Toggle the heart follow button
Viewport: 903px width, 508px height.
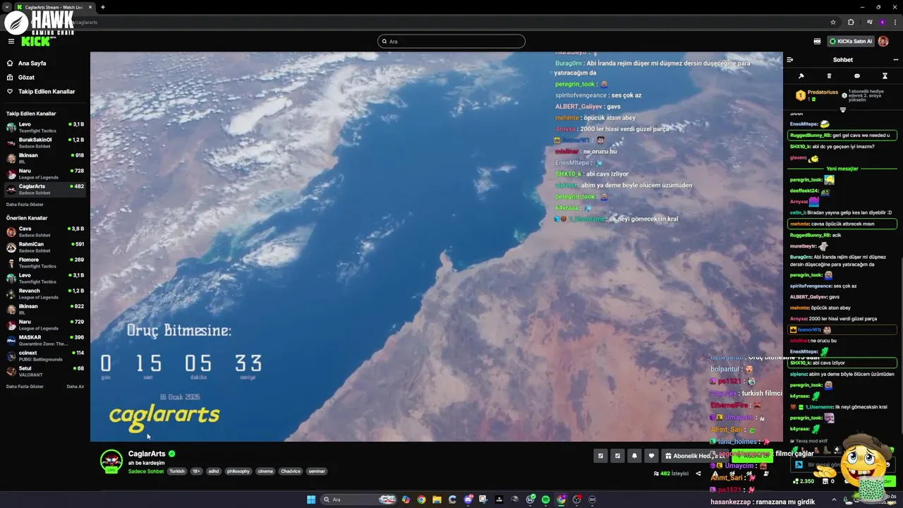point(651,456)
